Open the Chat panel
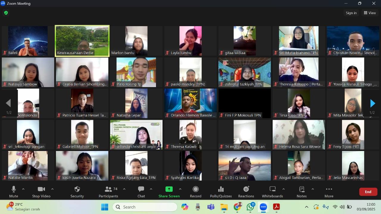 tap(141, 192)
